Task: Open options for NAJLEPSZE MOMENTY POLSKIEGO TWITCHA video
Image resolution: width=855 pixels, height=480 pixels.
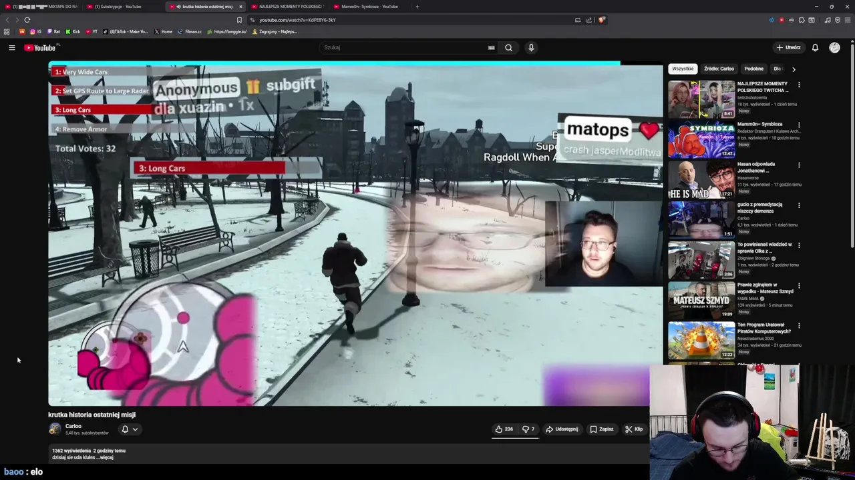Action: click(799, 85)
